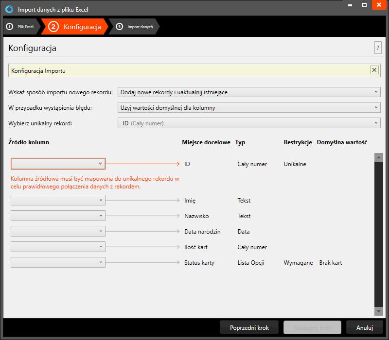Open the error handling dropdown
The height and width of the screenshot is (340, 389).
pyautogui.click(x=249, y=107)
